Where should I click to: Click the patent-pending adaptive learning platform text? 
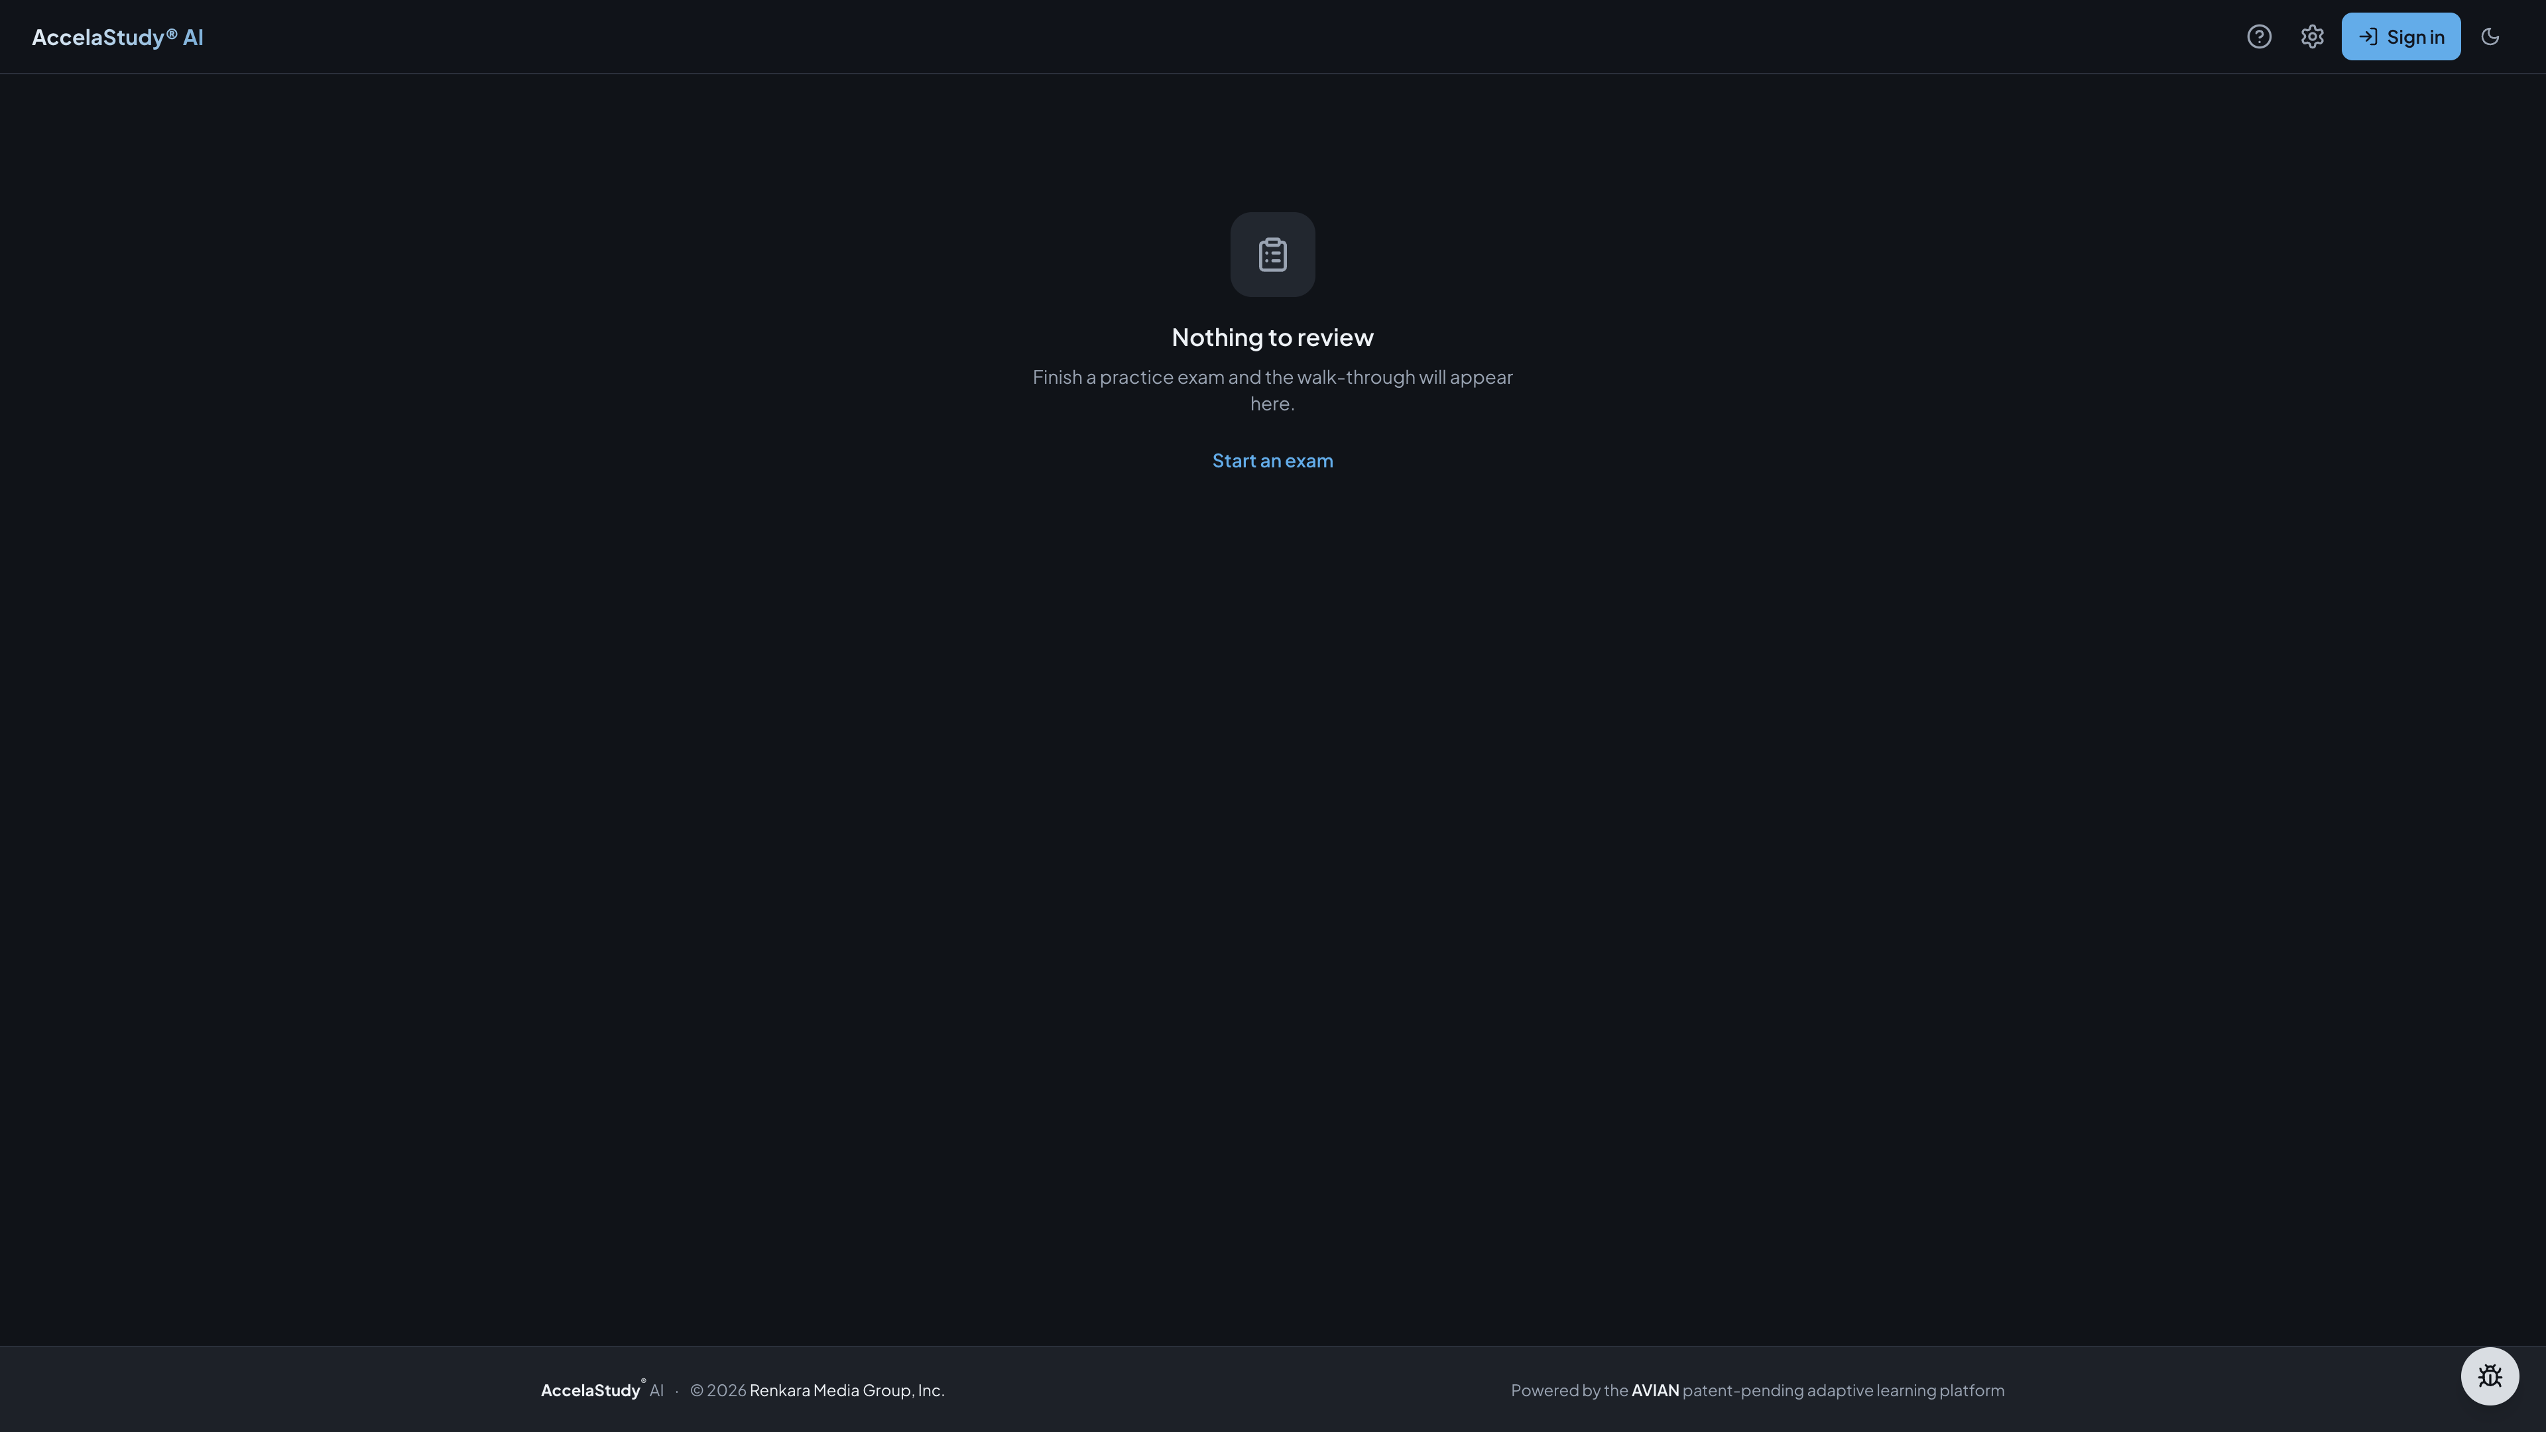(x=1843, y=1390)
